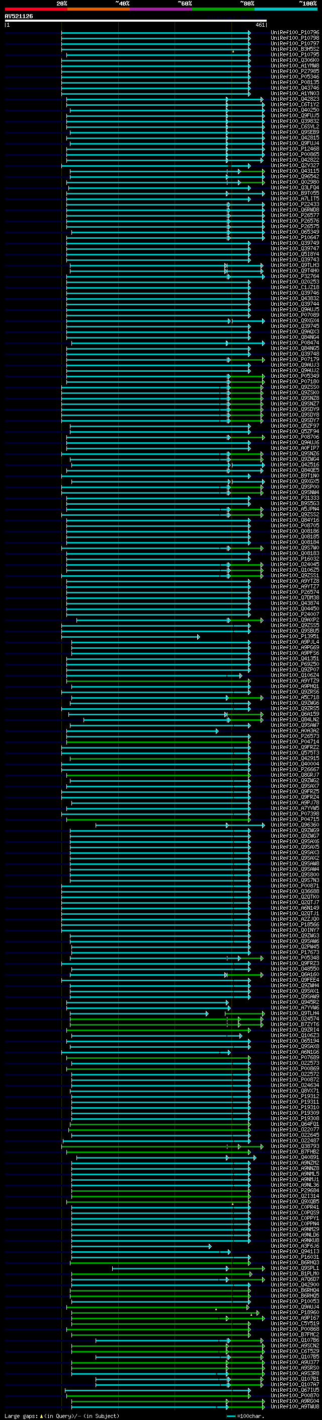Select hit UniRef100_B3H5S2
The width and height of the screenshot is (322, 1420).
[x=295, y=49]
